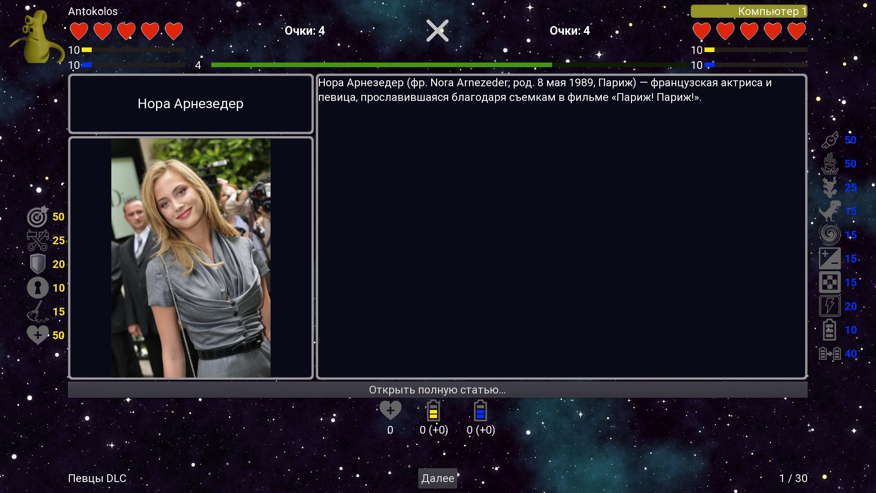This screenshot has width=876, height=493.
Task: Activate the shield defense skill
Action: point(37,264)
